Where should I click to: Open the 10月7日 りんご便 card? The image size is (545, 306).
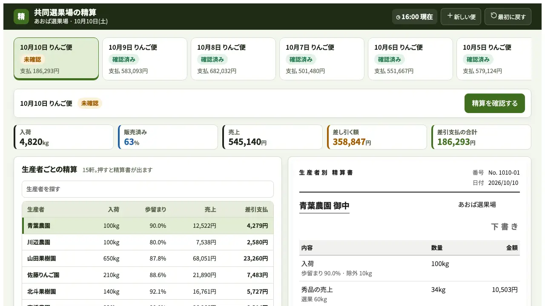[x=322, y=59]
